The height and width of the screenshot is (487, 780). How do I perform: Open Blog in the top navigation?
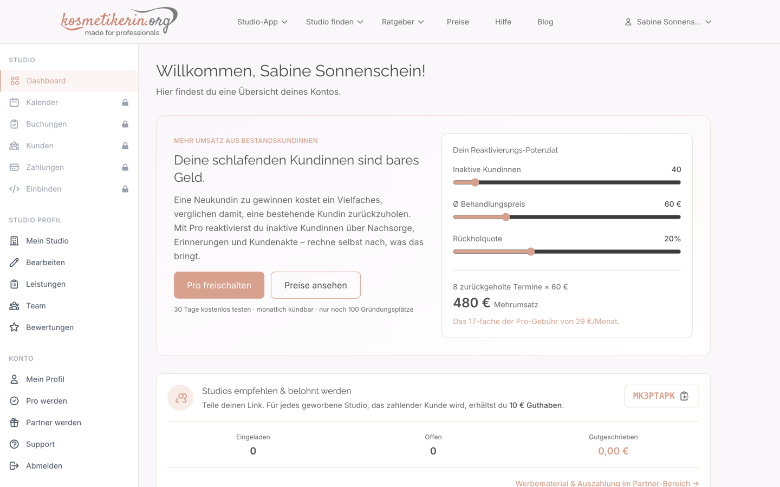click(545, 22)
